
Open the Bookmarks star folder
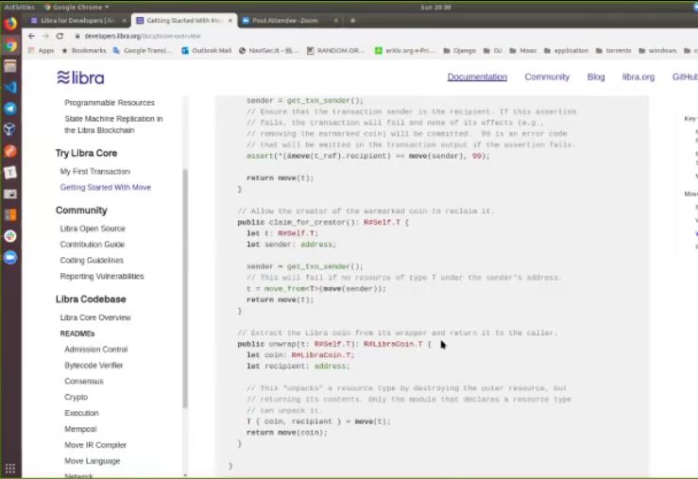[x=84, y=51]
